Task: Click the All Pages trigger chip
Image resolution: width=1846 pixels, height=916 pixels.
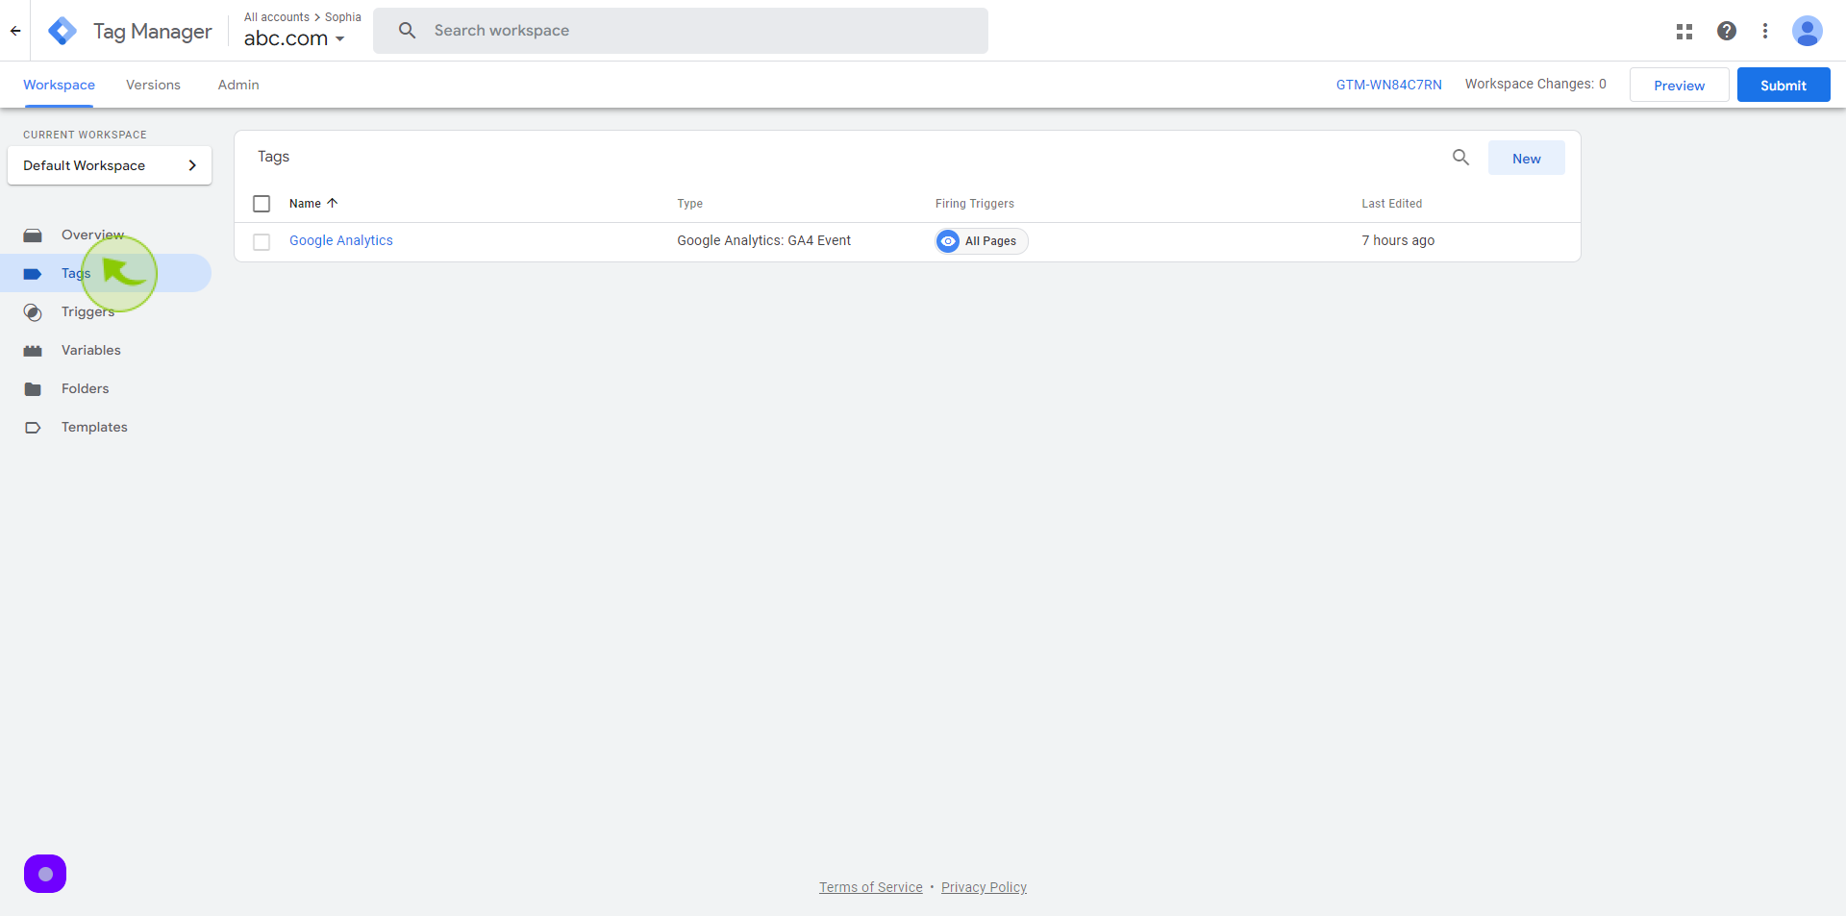Action: tap(982, 241)
